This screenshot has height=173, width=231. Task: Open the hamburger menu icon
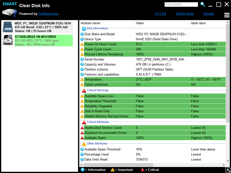(227, 15)
